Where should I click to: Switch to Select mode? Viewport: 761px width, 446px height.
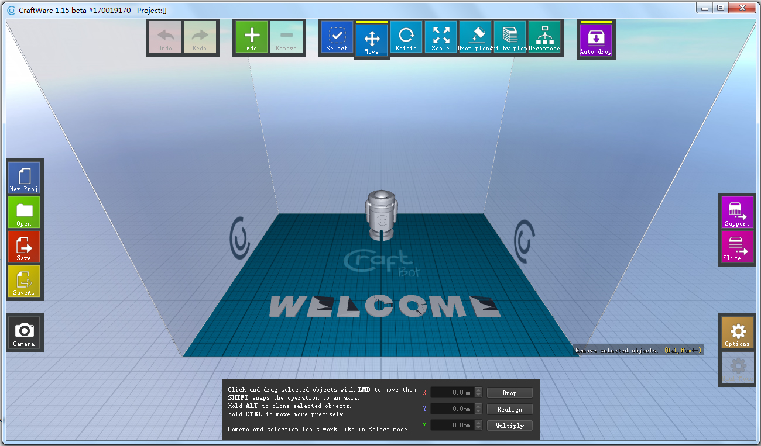[x=337, y=36]
